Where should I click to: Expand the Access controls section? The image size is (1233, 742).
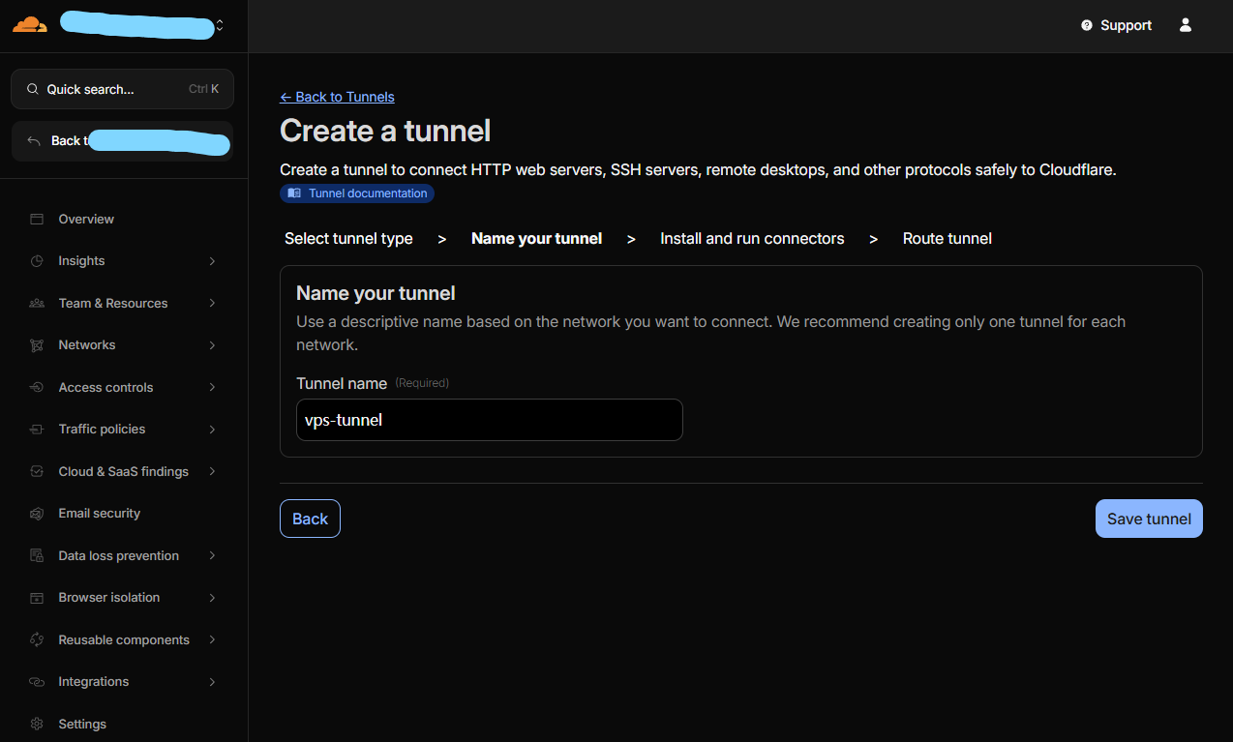tap(212, 388)
